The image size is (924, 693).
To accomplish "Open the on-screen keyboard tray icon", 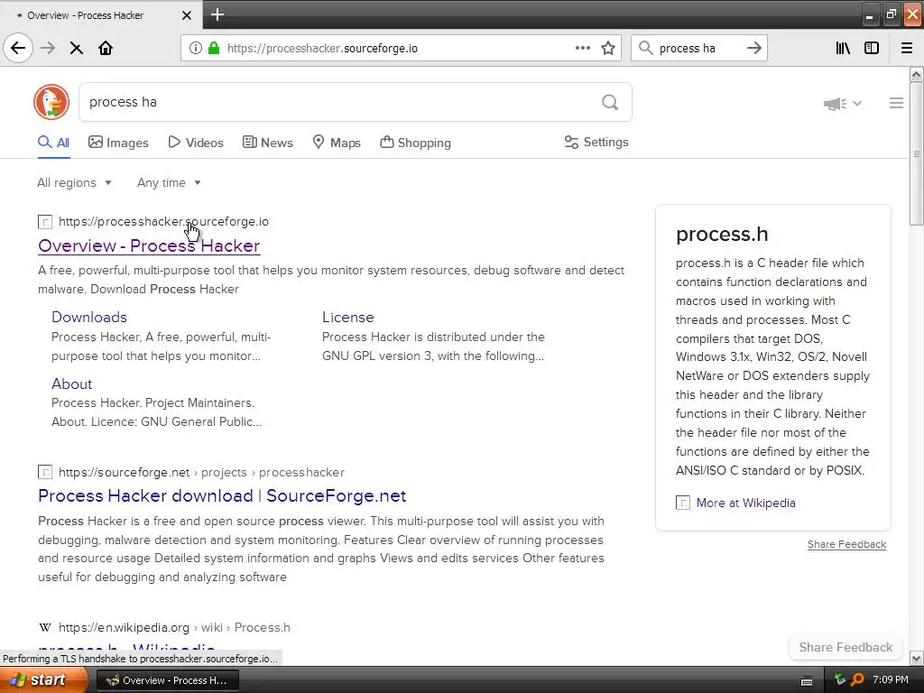I will [806, 680].
